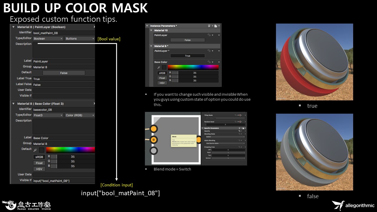Click dark color swatch in left Base Color default
Screen dimensions: 377x212
[42, 150]
